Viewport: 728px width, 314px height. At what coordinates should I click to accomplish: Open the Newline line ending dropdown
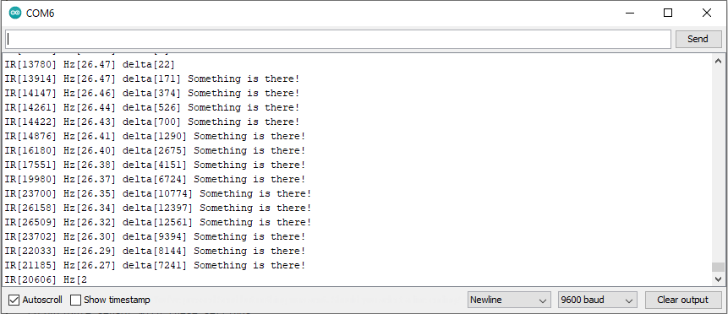point(509,300)
